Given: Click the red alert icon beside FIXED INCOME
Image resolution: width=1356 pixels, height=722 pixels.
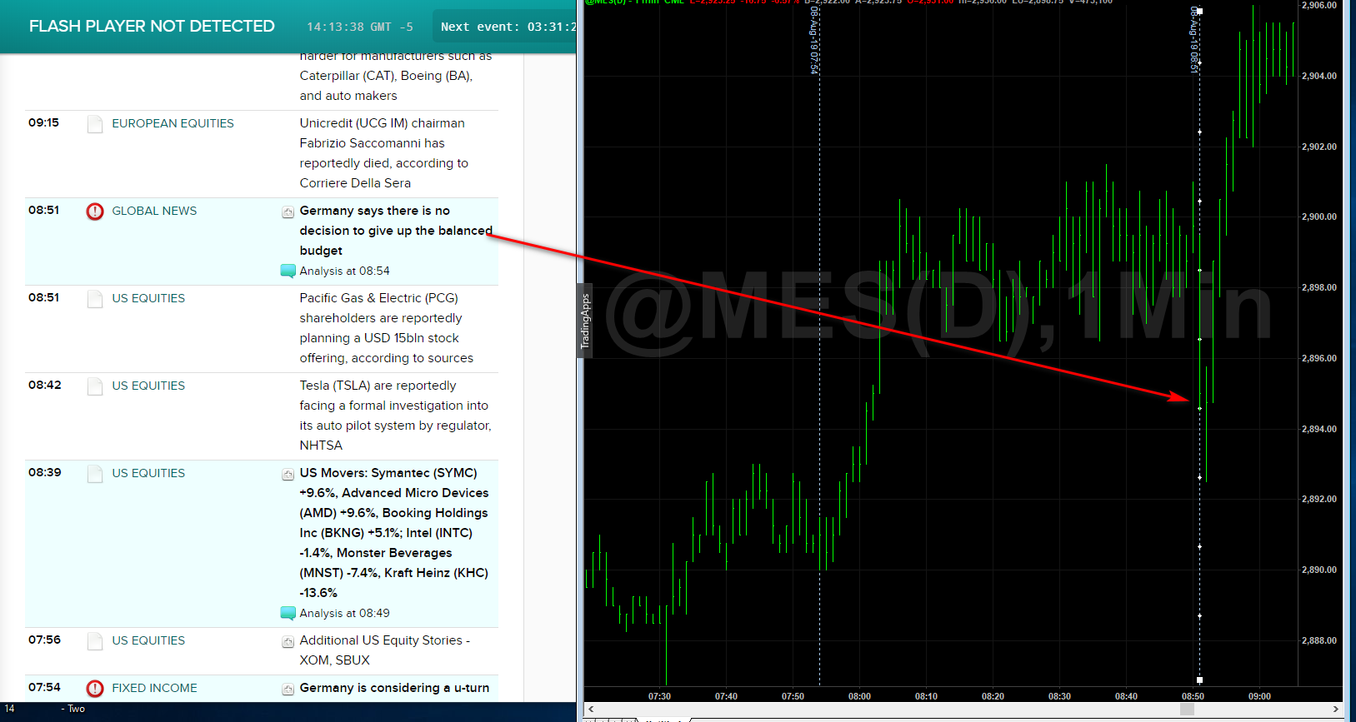Looking at the screenshot, I should pyautogui.click(x=95, y=689).
